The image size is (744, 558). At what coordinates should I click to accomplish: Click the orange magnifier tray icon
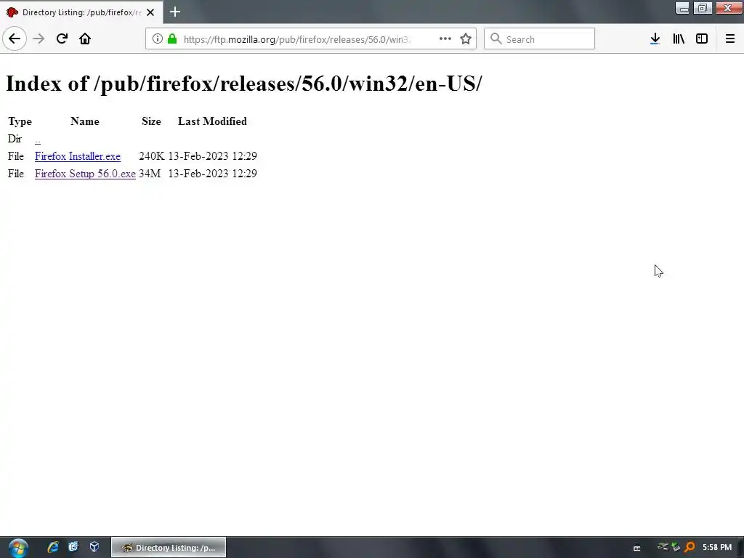690,548
